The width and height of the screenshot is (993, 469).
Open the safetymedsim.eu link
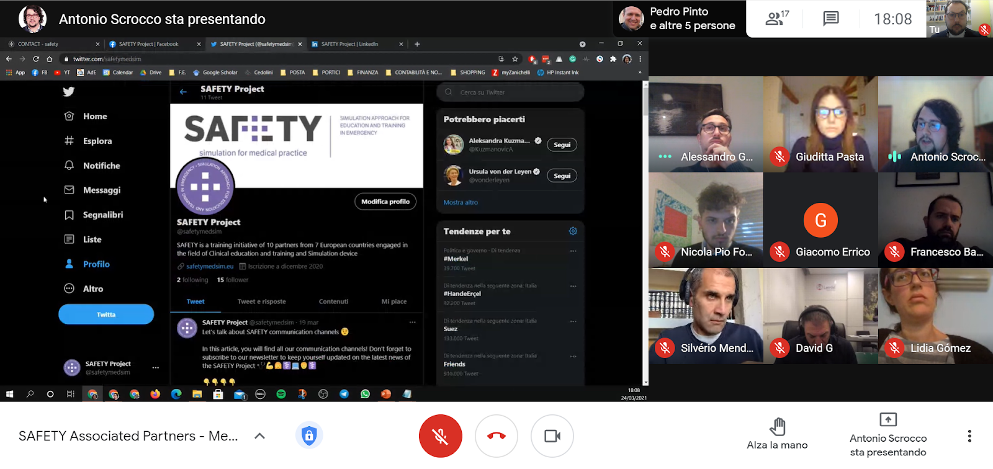tap(210, 266)
